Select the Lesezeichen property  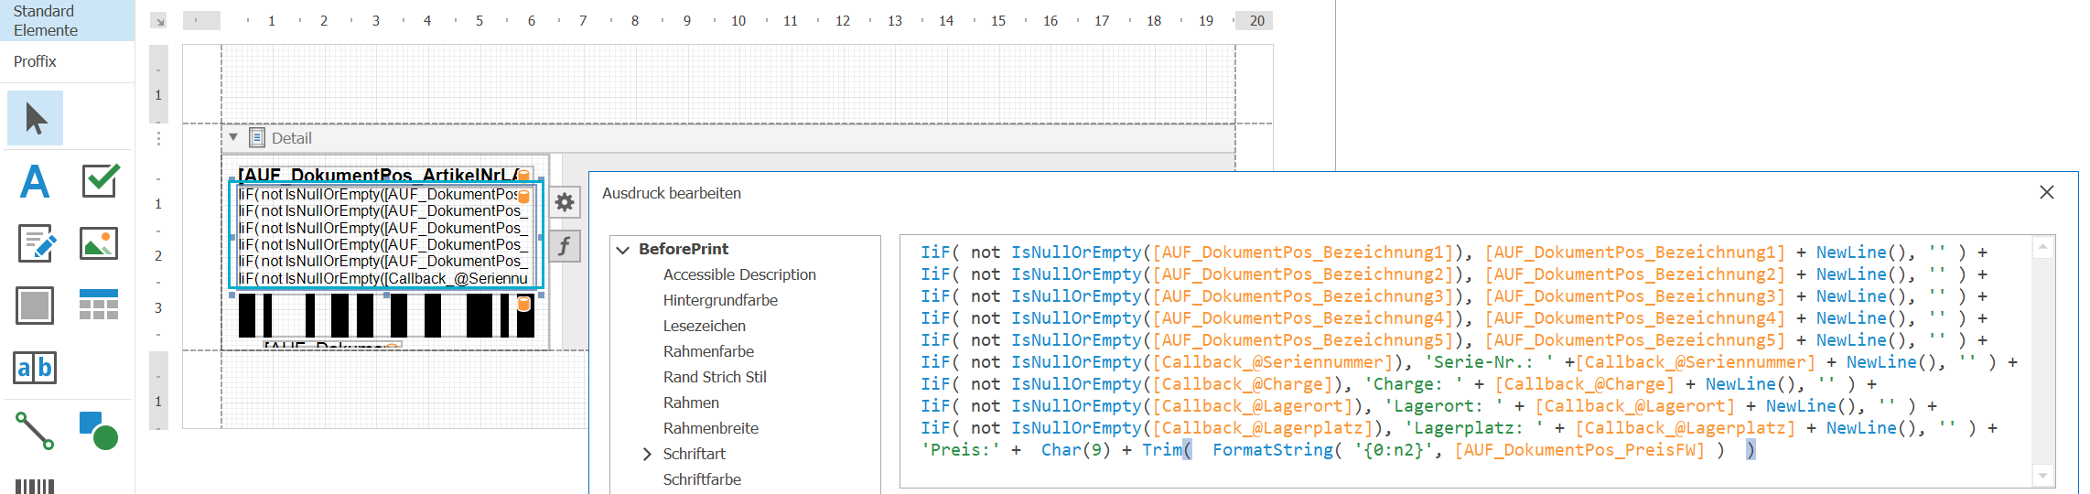click(x=704, y=326)
